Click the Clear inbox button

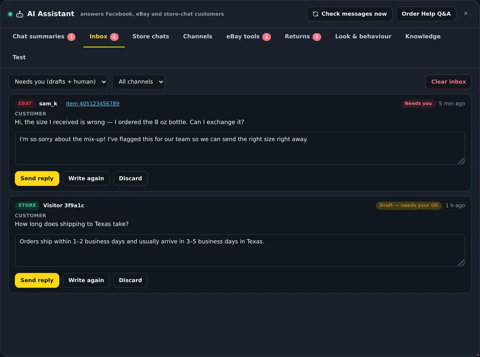(448, 82)
